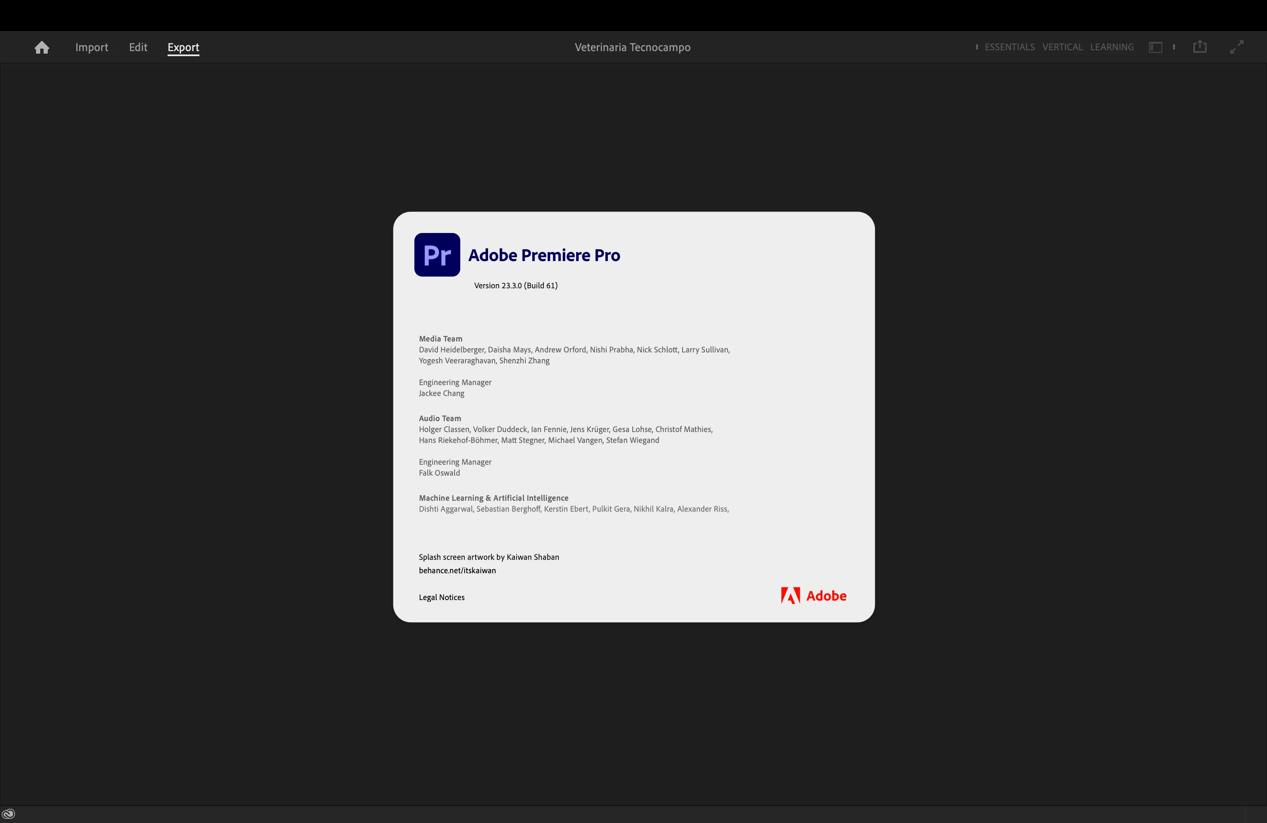This screenshot has height=823, width=1267.
Task: Switch to the Import tab
Action: coord(92,47)
